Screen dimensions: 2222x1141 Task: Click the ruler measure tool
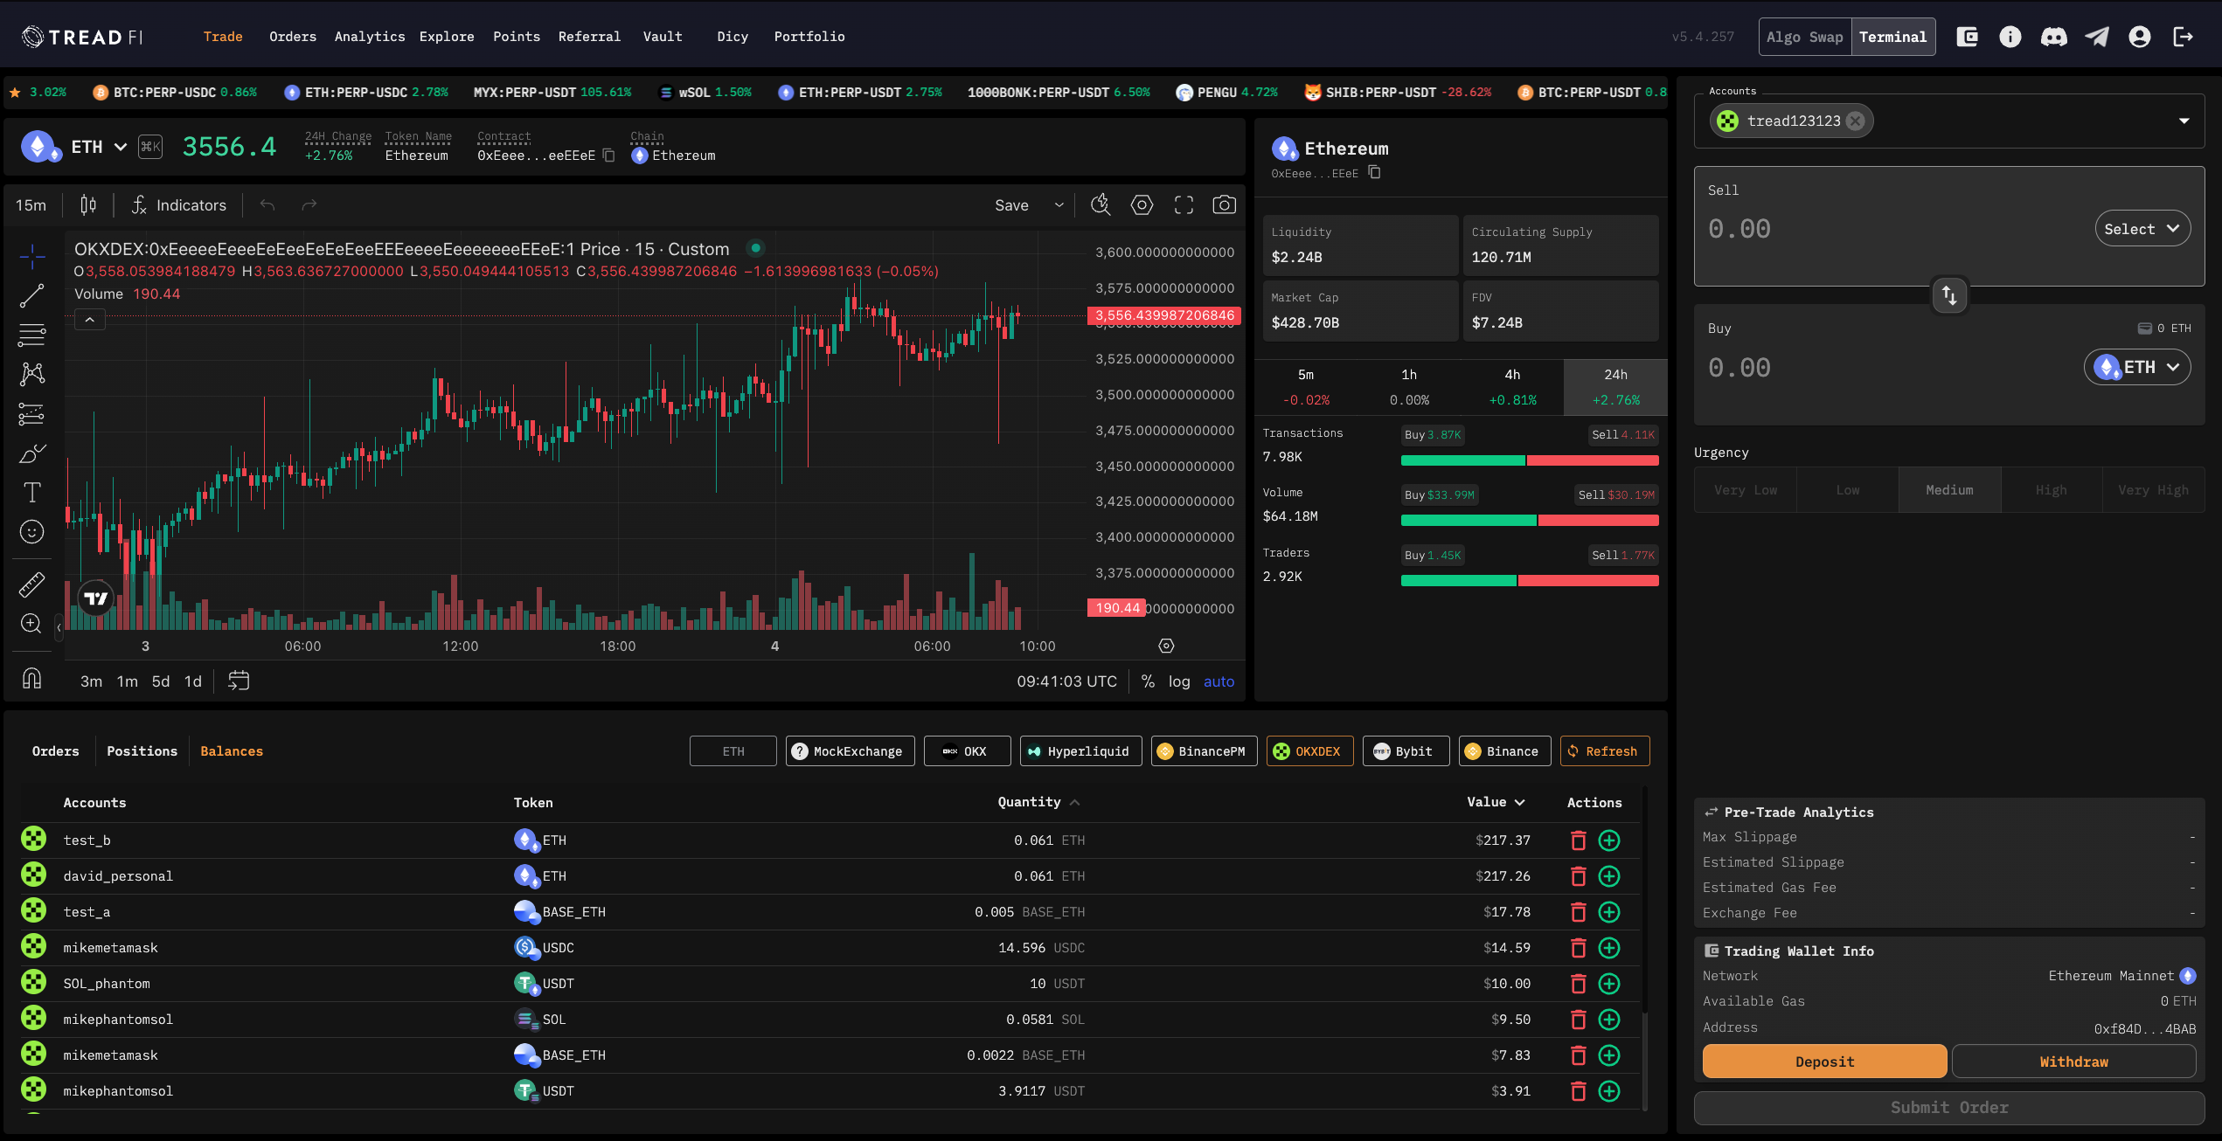click(32, 584)
